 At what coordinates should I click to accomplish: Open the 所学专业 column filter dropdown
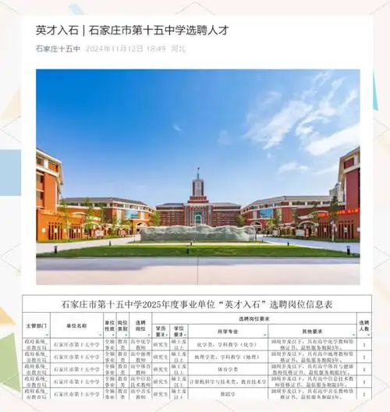point(265,335)
